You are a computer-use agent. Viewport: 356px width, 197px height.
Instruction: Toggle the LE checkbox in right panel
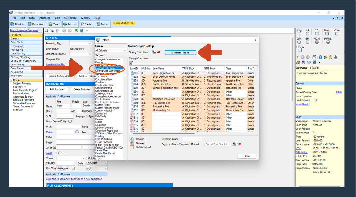pos(307,34)
